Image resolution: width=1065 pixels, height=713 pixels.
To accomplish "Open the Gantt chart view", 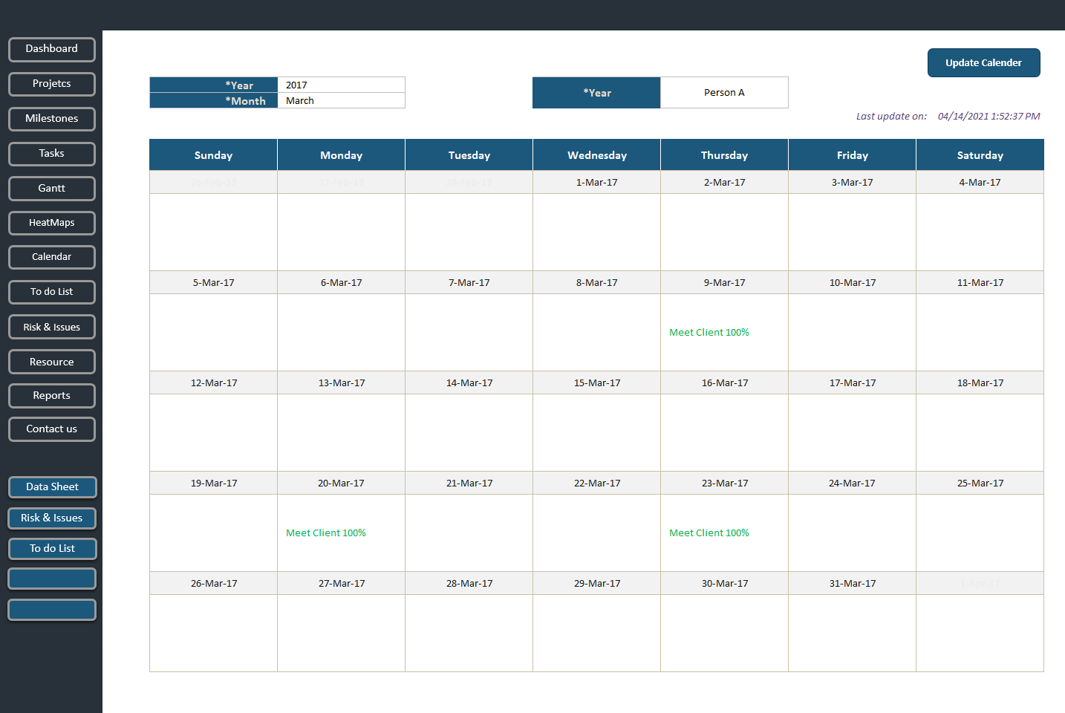I will 51,188.
